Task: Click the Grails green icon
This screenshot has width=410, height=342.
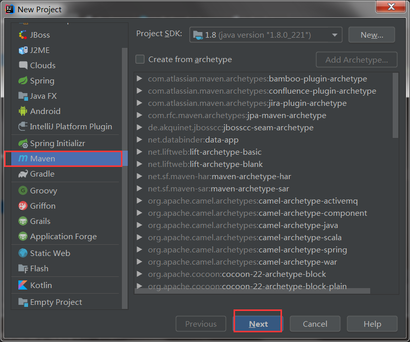Action: [x=23, y=221]
